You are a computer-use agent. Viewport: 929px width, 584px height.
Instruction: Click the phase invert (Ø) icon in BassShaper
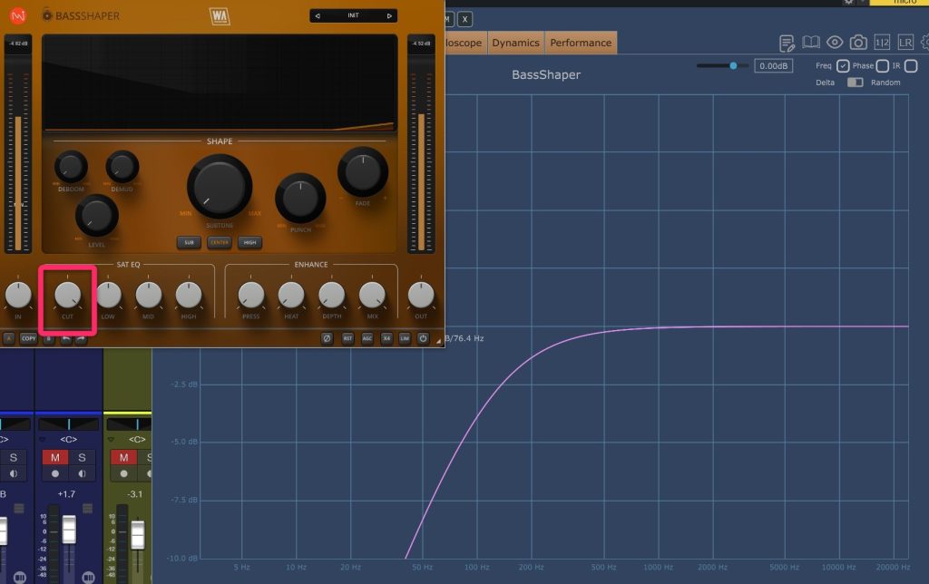tap(327, 338)
